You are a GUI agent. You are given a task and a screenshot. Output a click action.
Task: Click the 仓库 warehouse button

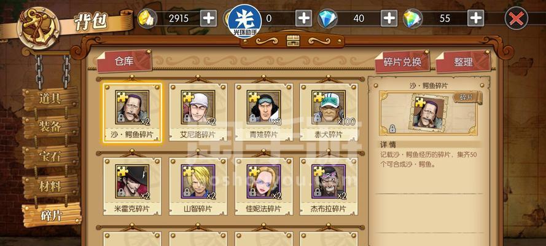click(x=124, y=61)
